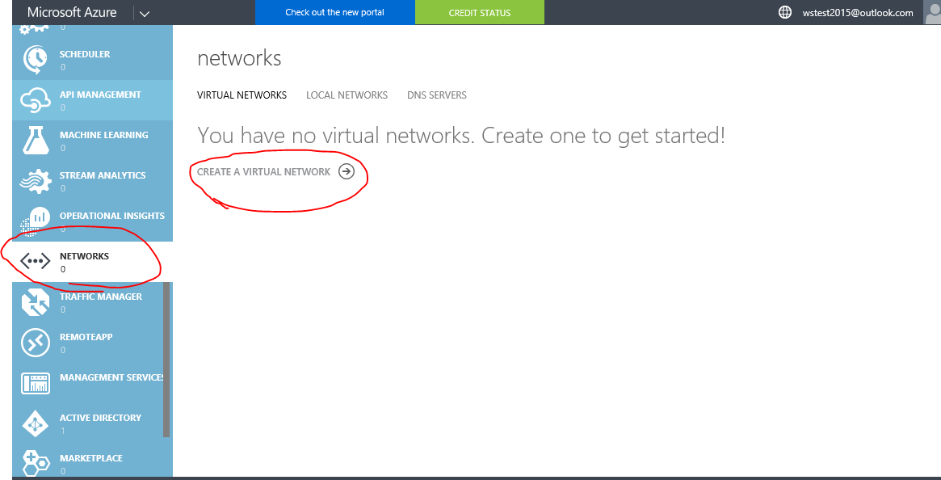Select the Machine Learning sidebar label
This screenshot has width=941, height=480.
pyautogui.click(x=104, y=135)
